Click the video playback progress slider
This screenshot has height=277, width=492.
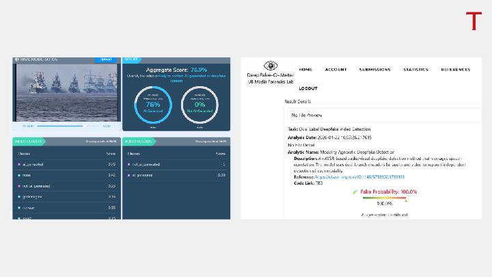(61, 126)
